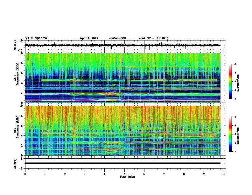Click time axis tick label "1"

[45, 174]
